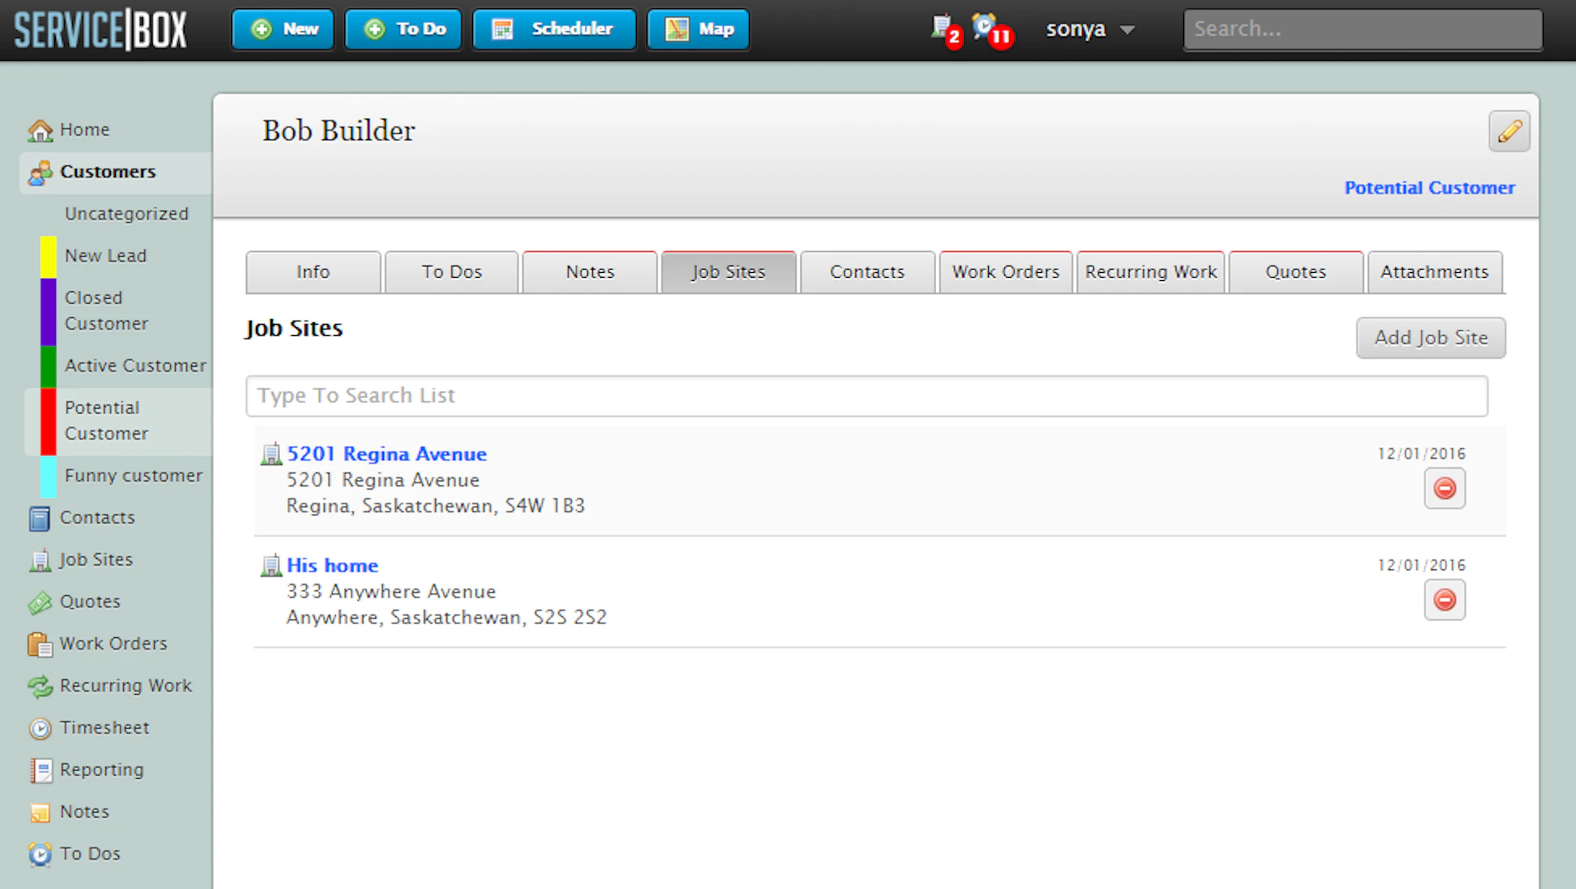1576x889 pixels.
Task: Open reminder alerts with badge 11
Action: [x=992, y=30]
